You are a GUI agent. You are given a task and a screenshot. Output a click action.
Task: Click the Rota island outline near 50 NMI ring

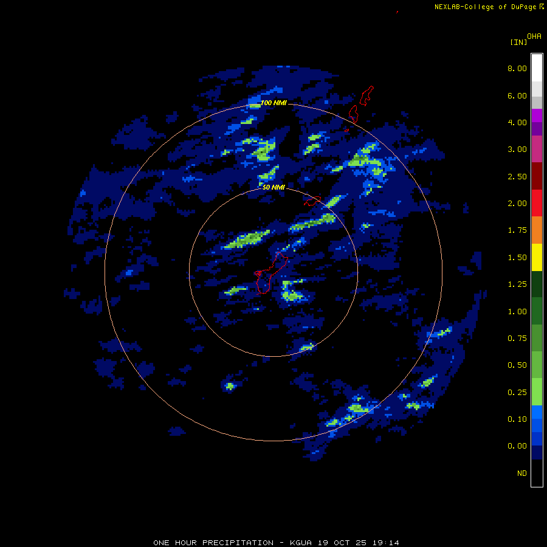(x=312, y=201)
